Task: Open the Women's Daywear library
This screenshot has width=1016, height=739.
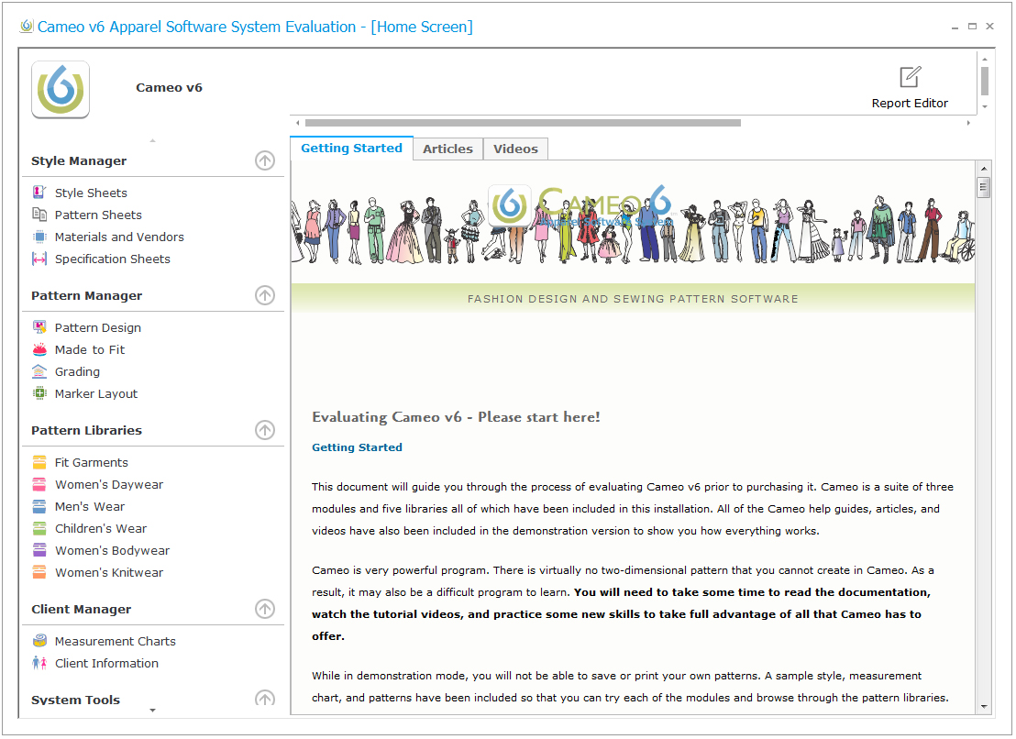Action: [109, 484]
